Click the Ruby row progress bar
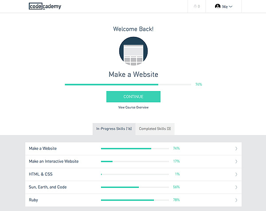Viewport: 266px width, 211px height. tap(135, 200)
